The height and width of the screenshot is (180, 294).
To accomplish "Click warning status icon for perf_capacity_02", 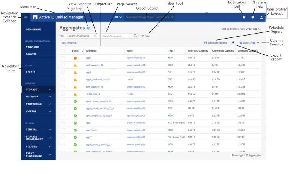I will 75,65.
